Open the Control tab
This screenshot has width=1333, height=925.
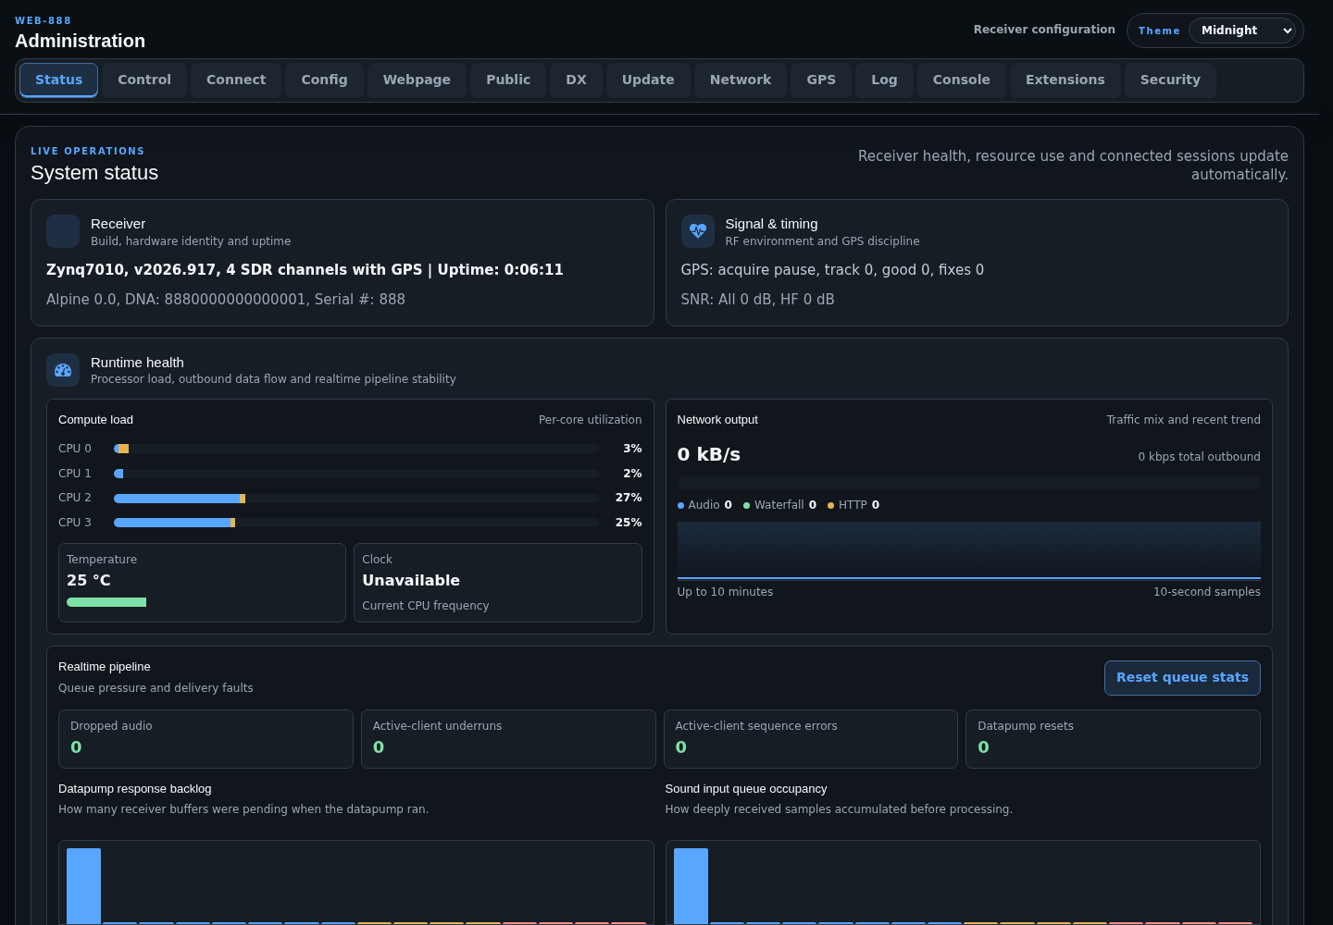[x=144, y=80]
